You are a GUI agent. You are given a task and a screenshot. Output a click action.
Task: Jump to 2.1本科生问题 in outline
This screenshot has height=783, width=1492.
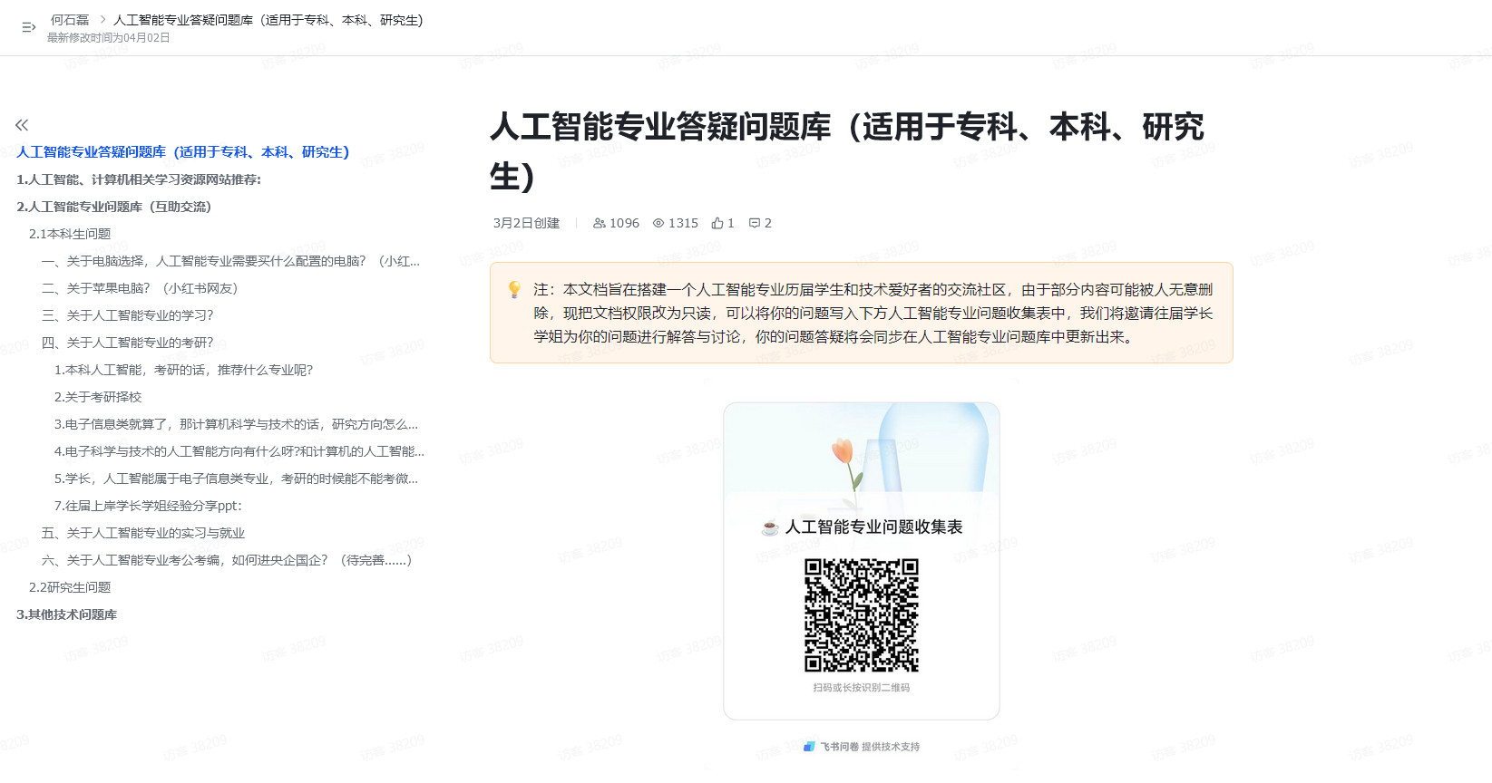pos(70,234)
